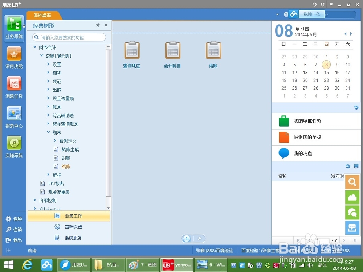Pin the 经典树形 panel
The height and width of the screenshot is (272, 363).
(x=97, y=25)
